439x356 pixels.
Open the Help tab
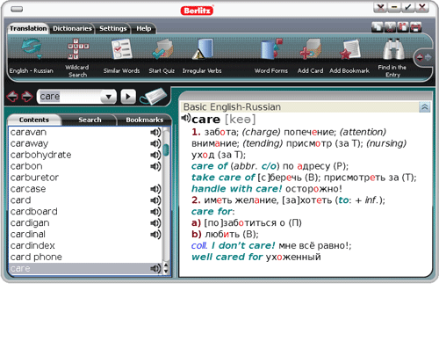point(143,28)
